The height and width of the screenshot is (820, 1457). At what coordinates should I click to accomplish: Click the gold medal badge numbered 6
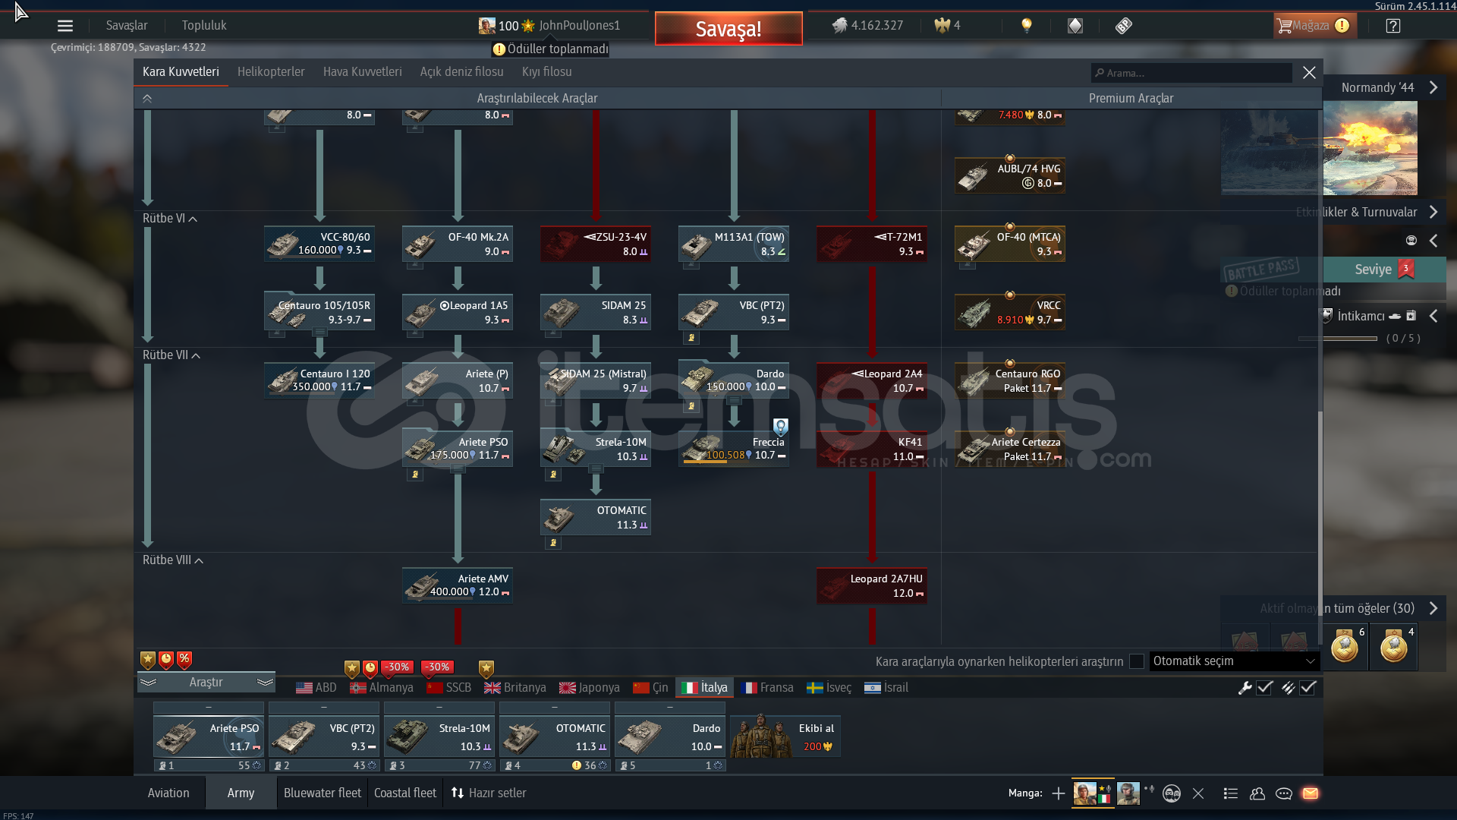coord(1345,646)
